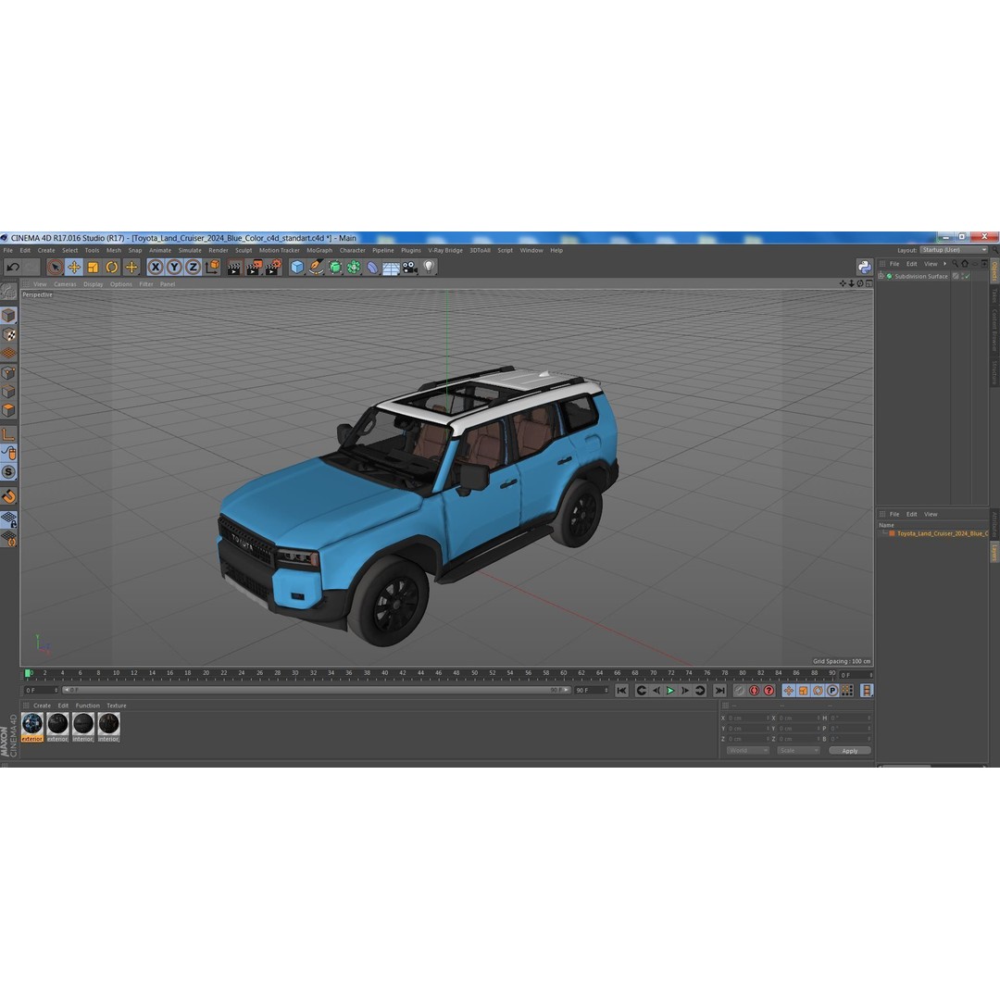Toggle Position keyframe recording button

click(x=789, y=691)
